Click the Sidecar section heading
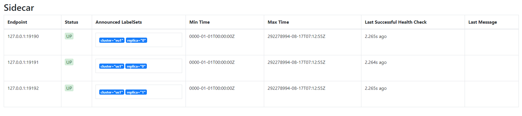The width and height of the screenshot is (522, 116). [19, 8]
